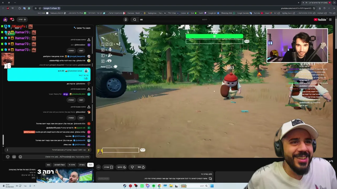
Task: Open chat view mode dropdown 'תצוגה בלי ספאם'
Action: coord(82,28)
